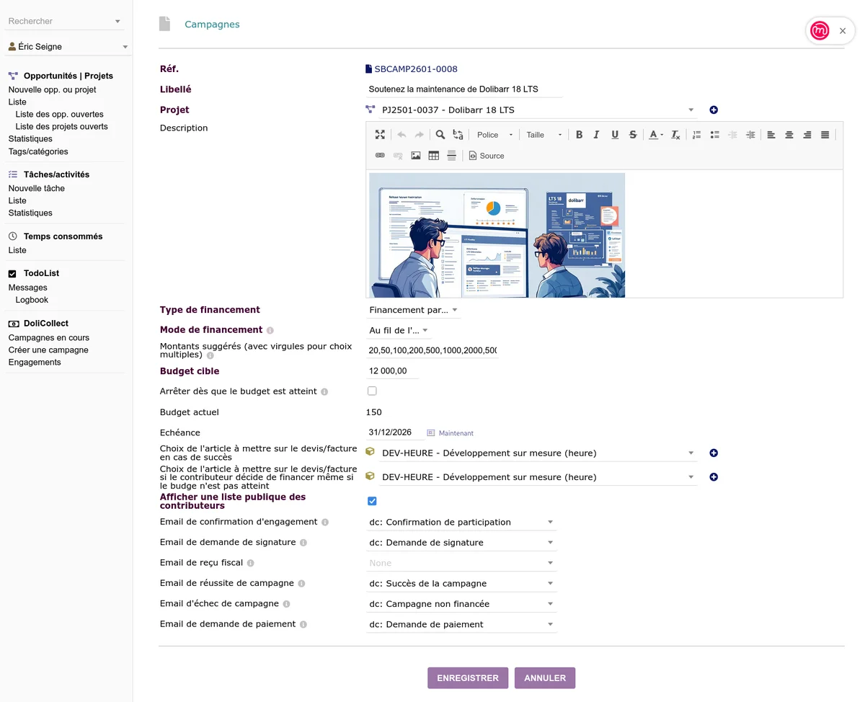865x702 pixels.
Task: Center align text
Action: coord(789,135)
